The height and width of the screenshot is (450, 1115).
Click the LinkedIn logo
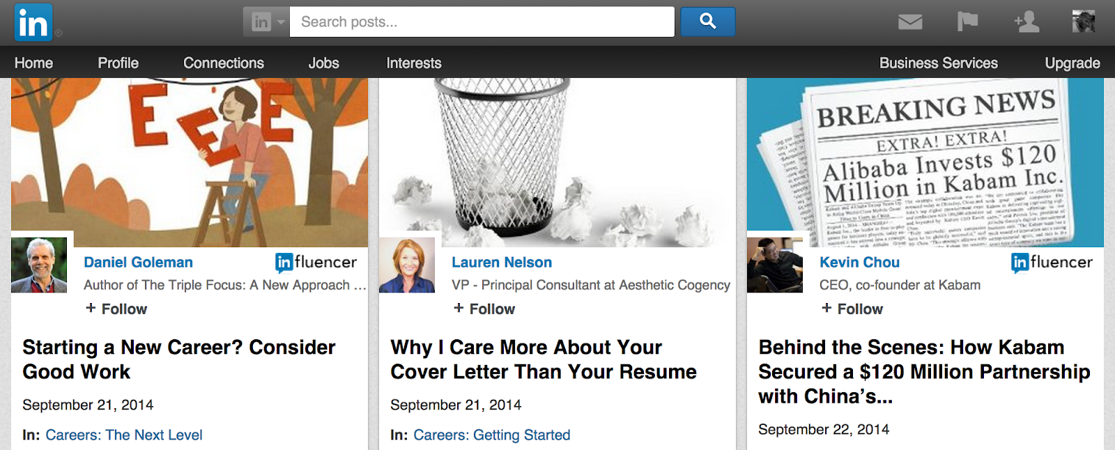(x=33, y=22)
